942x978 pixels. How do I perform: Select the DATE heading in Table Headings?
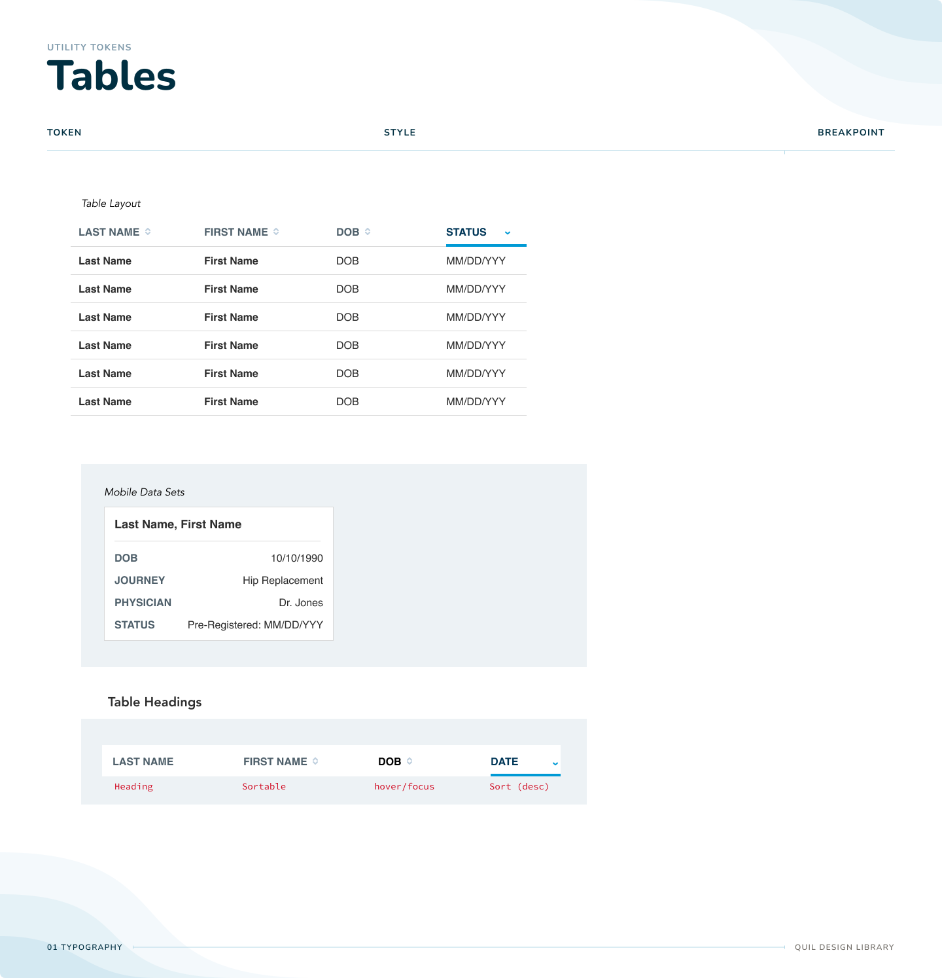tap(504, 761)
